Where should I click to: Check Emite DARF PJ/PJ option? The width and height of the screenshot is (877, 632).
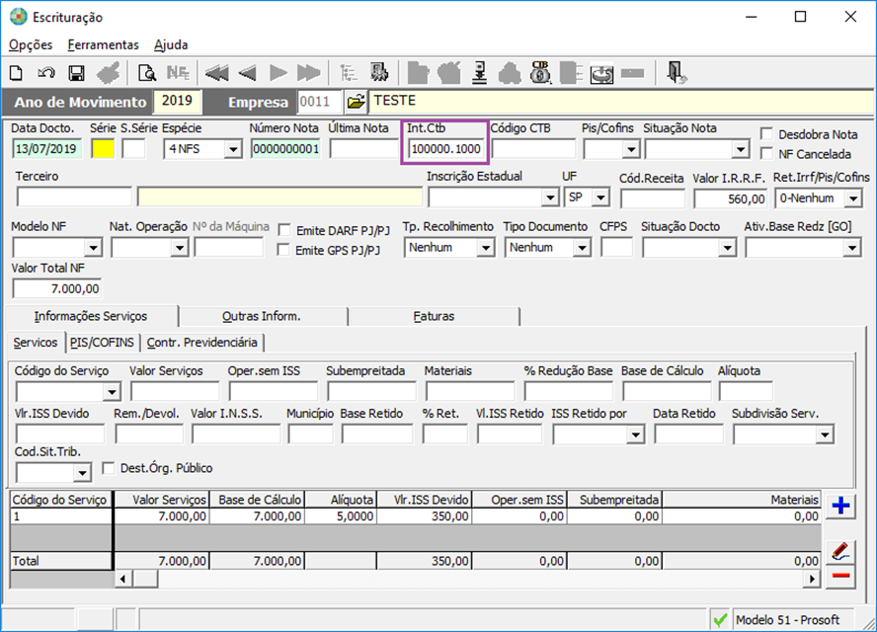284,230
